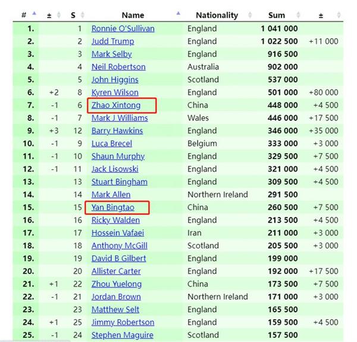Viewport: 357px width, 342px height.
Task: Sort the left ± rank change column
Action: pos(59,15)
